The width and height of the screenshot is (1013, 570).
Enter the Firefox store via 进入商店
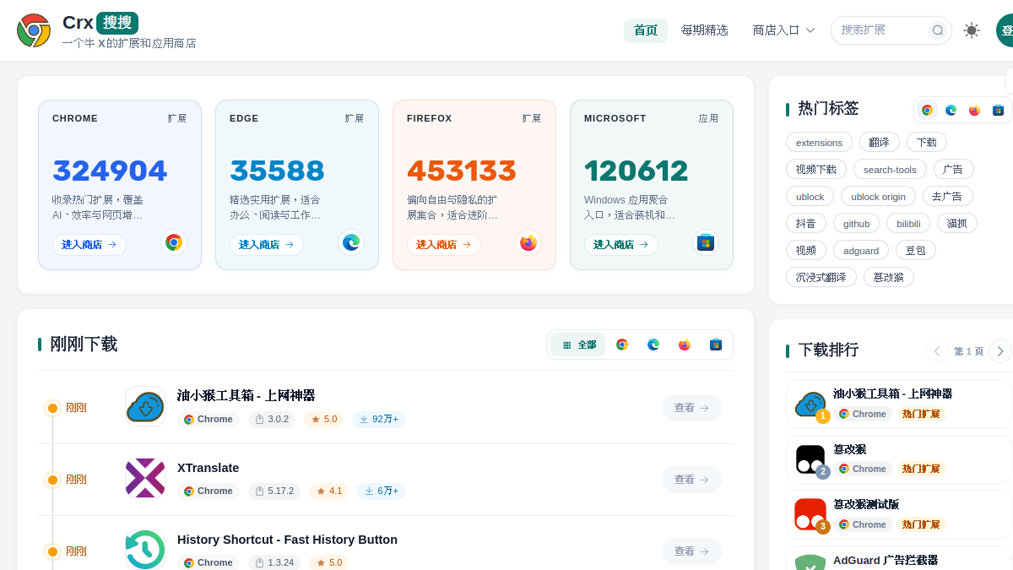(444, 245)
